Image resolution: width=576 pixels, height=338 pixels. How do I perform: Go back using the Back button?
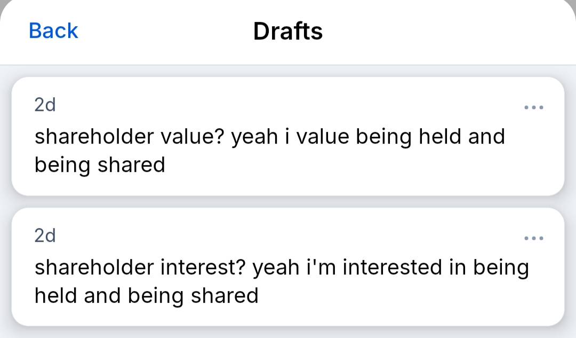[53, 31]
